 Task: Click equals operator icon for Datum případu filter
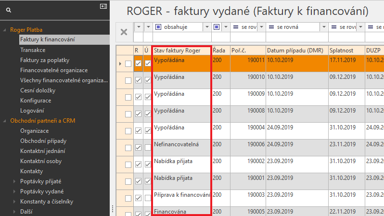tap(271, 27)
